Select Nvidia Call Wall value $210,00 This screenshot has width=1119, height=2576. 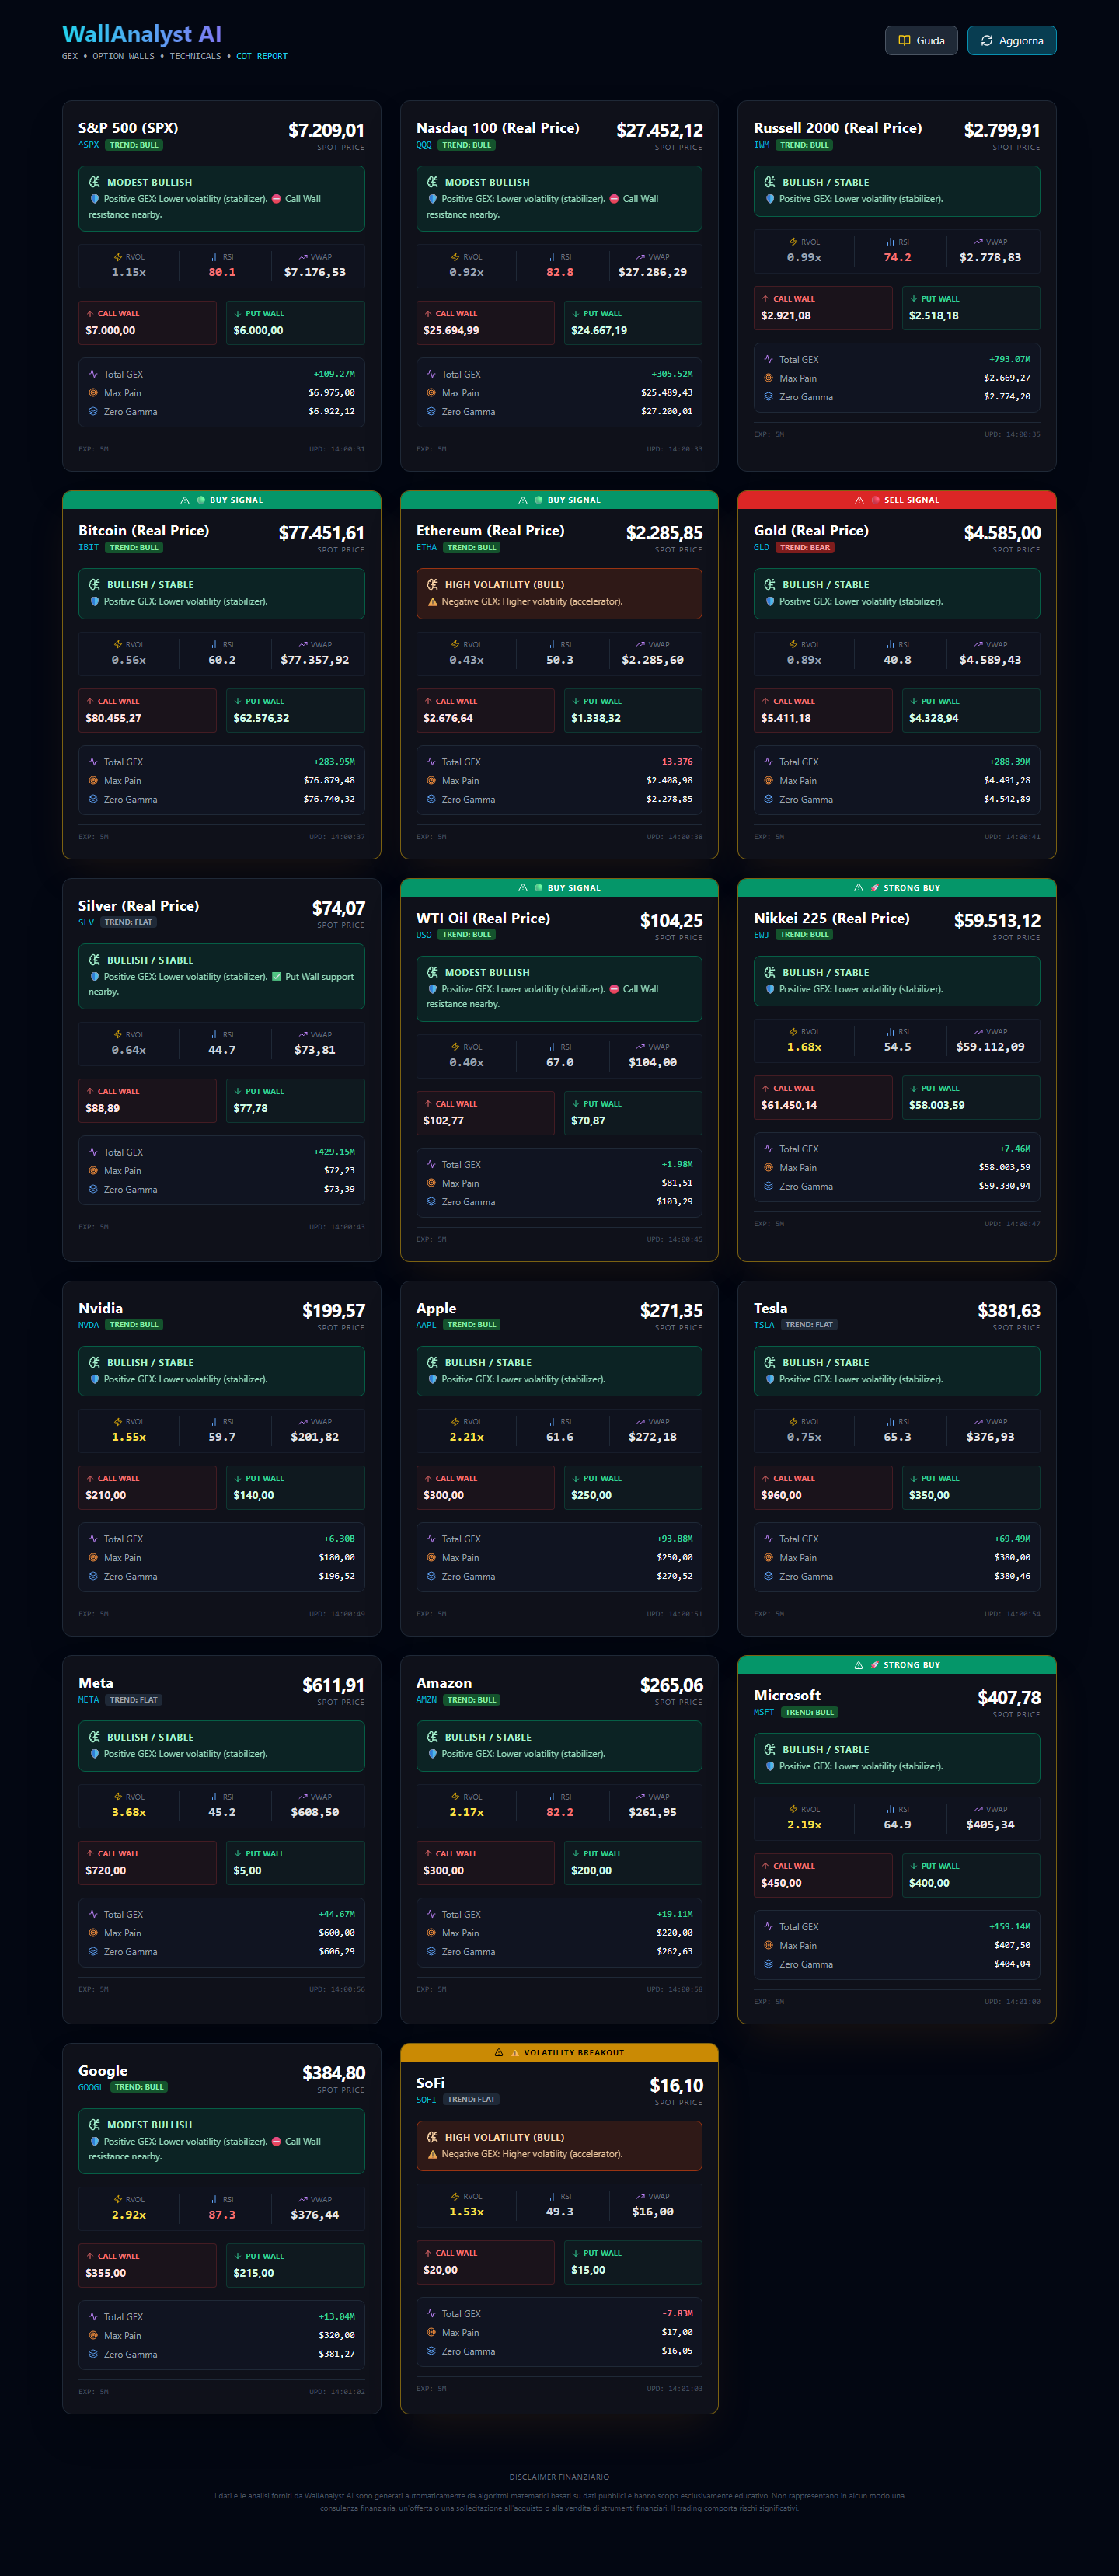coord(105,1495)
